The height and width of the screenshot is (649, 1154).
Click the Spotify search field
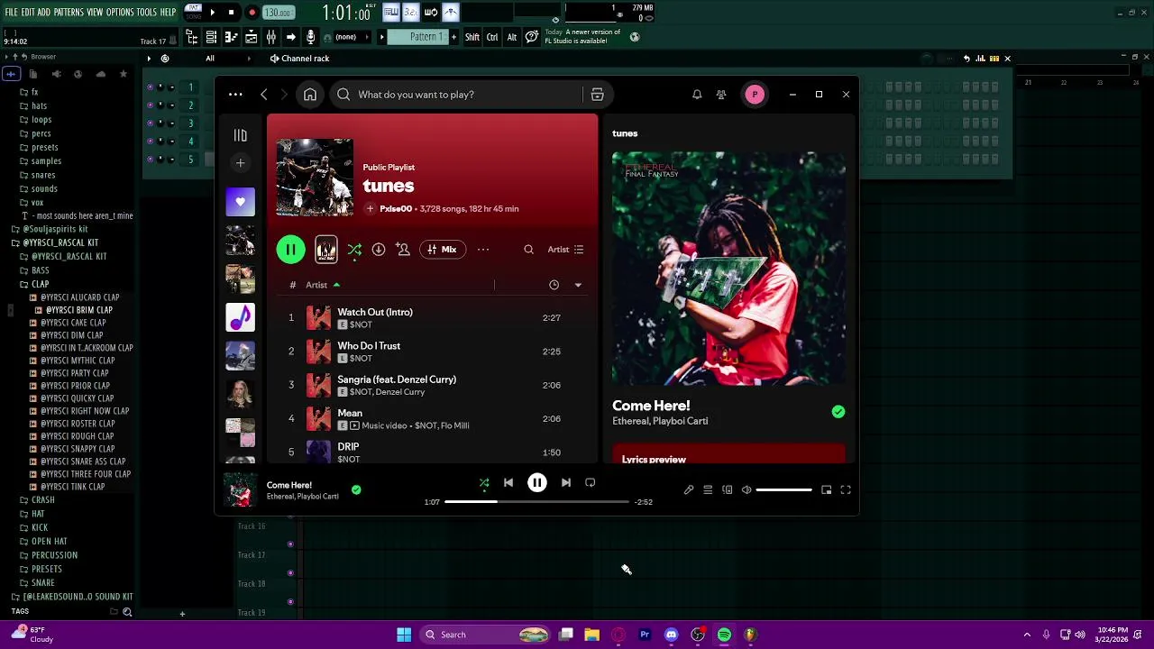point(456,95)
